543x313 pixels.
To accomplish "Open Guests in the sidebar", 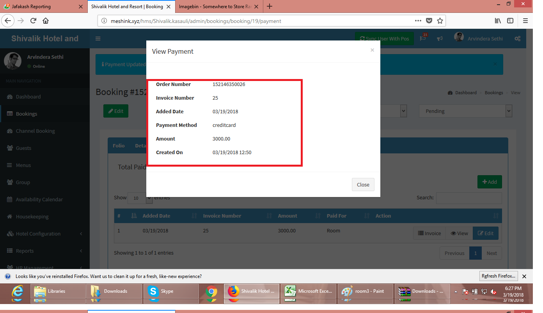I will tap(45, 148).
